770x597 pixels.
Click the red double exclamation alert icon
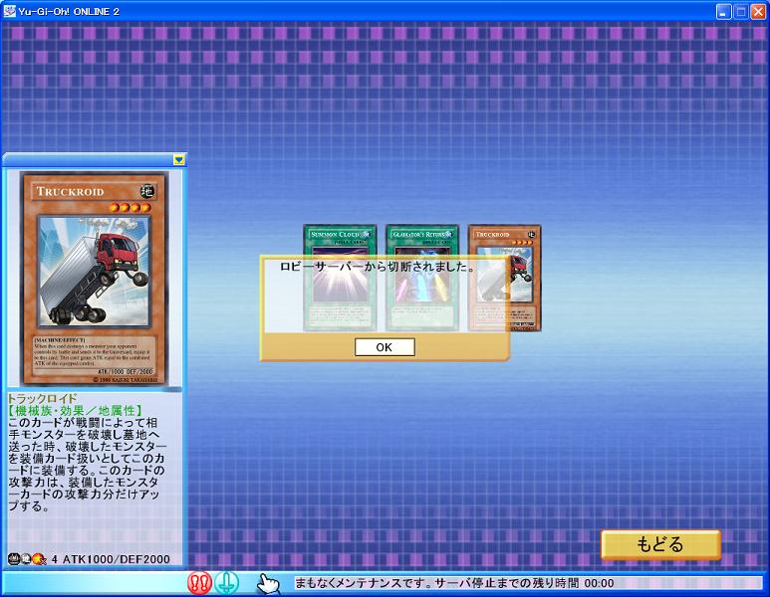(199, 583)
